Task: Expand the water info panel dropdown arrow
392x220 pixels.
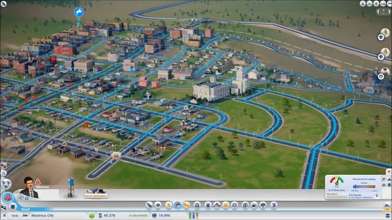Action: [377, 196]
